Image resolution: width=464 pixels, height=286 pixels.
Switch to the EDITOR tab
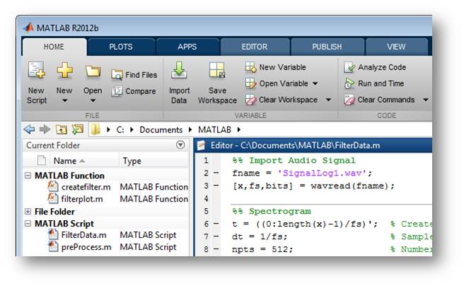tap(255, 47)
